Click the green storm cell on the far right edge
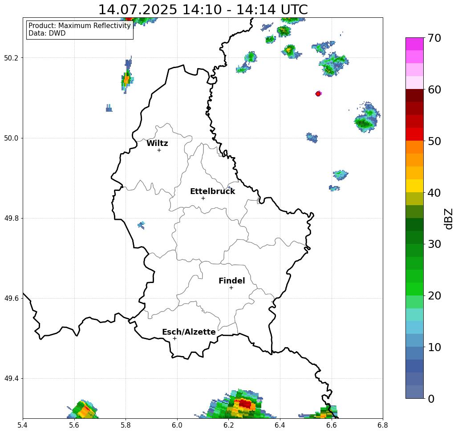 tap(367, 117)
